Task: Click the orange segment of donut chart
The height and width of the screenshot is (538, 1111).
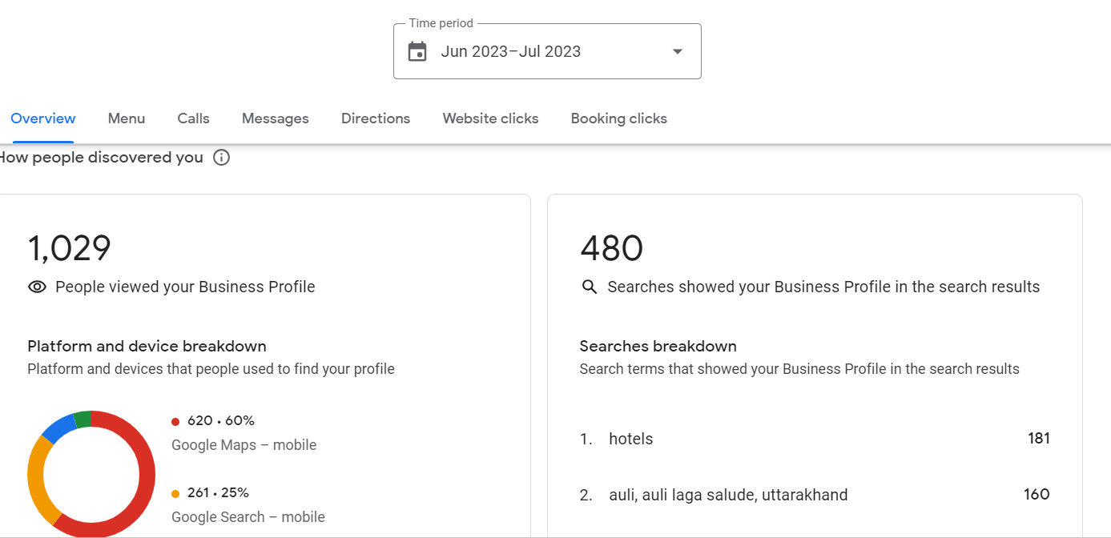Action: click(37, 480)
